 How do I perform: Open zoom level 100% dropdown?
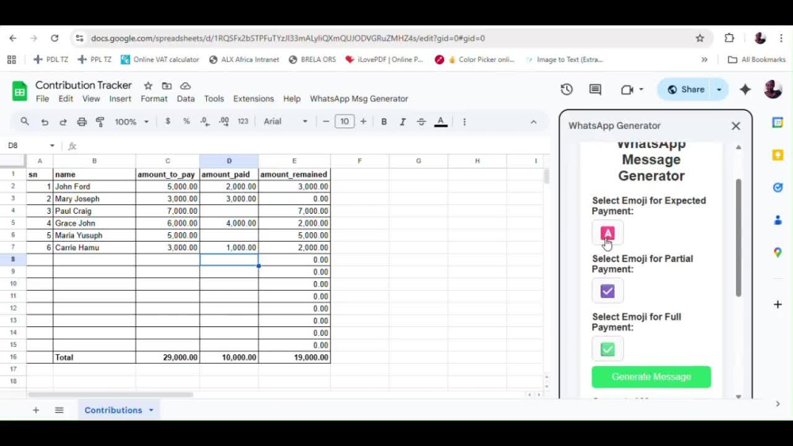pyautogui.click(x=132, y=122)
